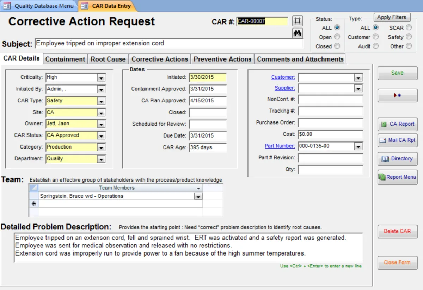
Task: Click the NonConf. # input field
Action: click(x=330, y=100)
